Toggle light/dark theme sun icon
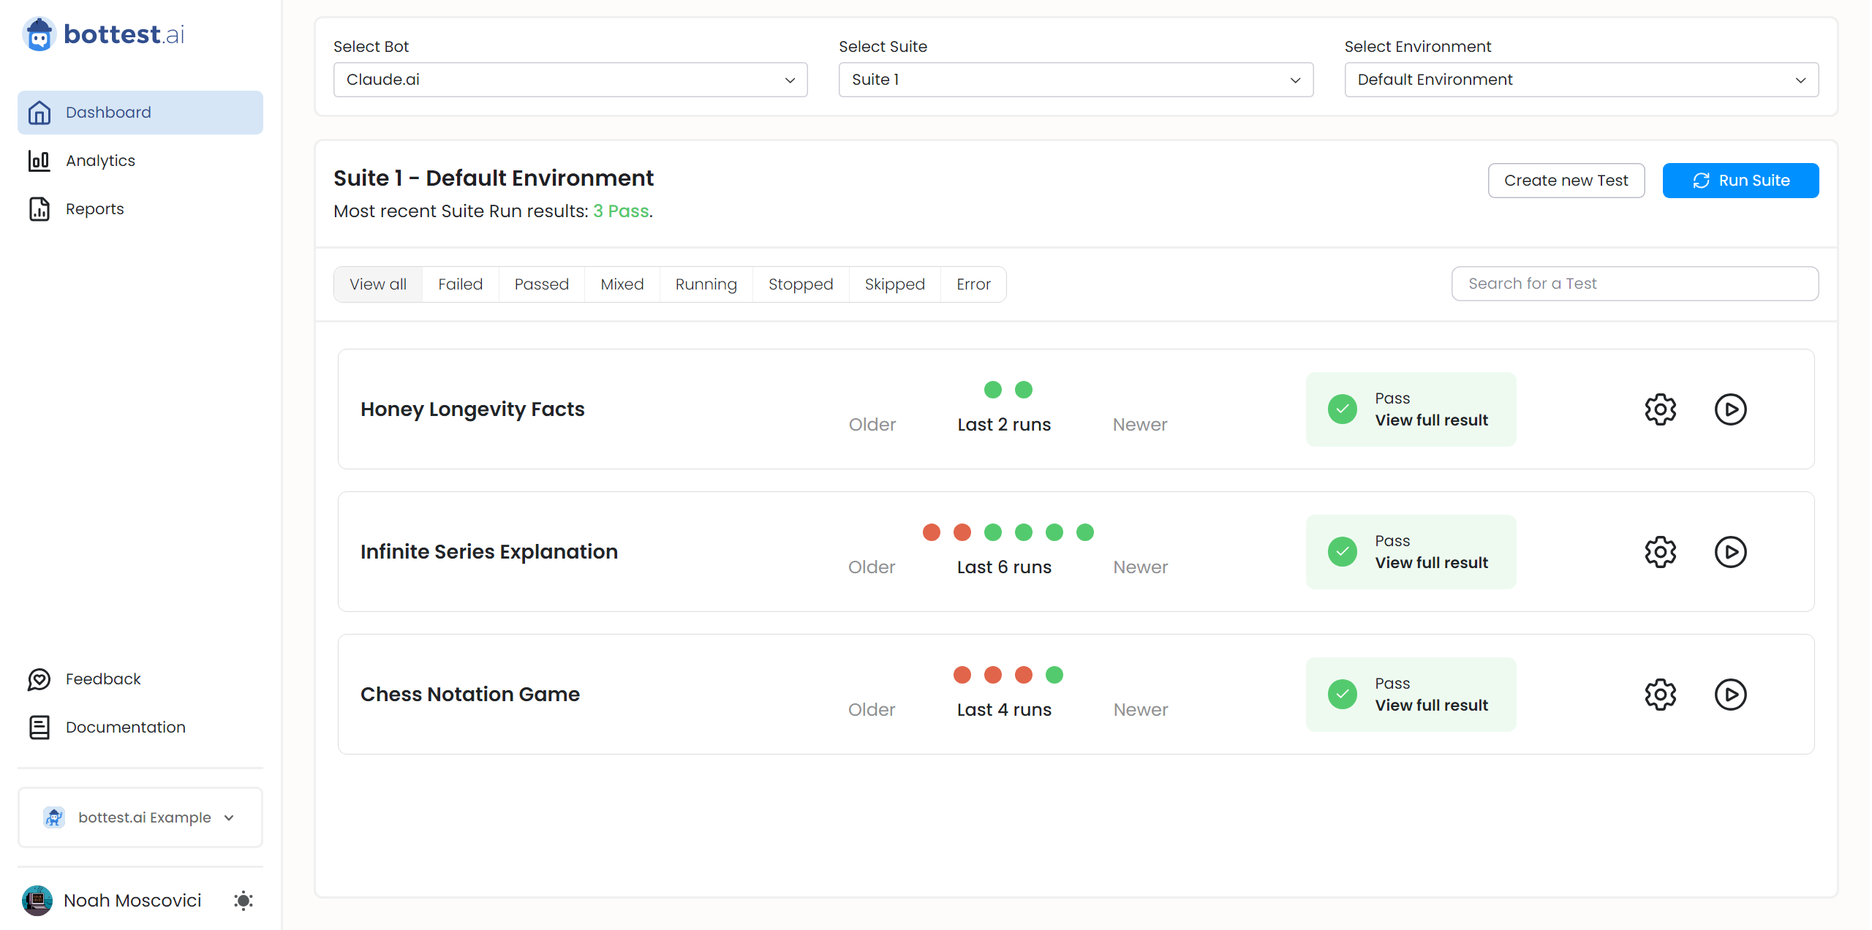Image resolution: width=1872 pixels, height=930 pixels. click(x=244, y=900)
